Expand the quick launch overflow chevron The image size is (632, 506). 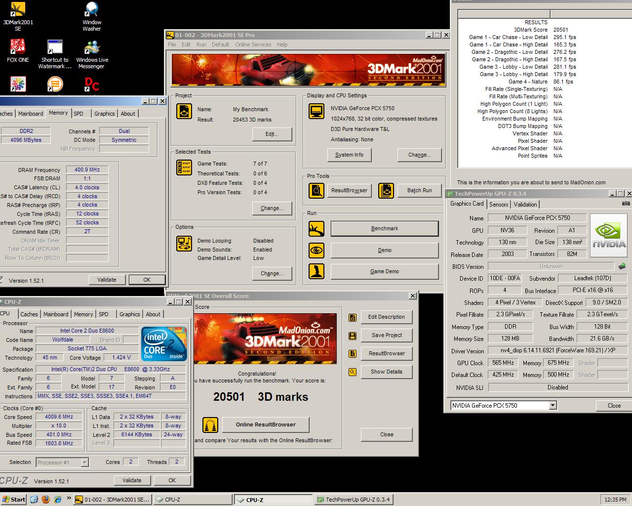pos(69,499)
